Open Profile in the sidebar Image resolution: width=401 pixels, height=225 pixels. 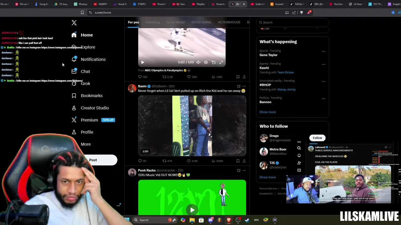82,132
